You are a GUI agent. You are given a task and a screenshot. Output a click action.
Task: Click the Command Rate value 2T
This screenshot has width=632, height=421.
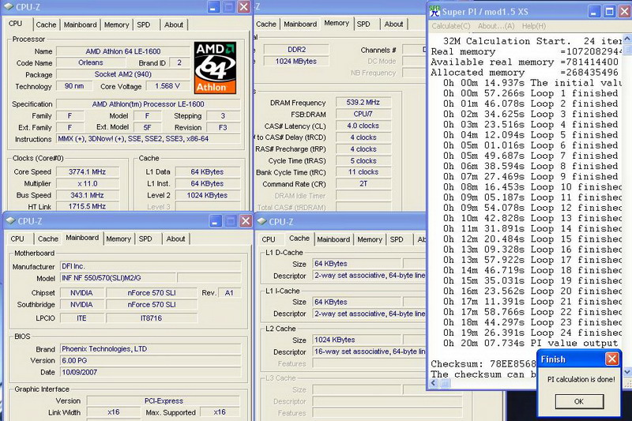tap(363, 184)
